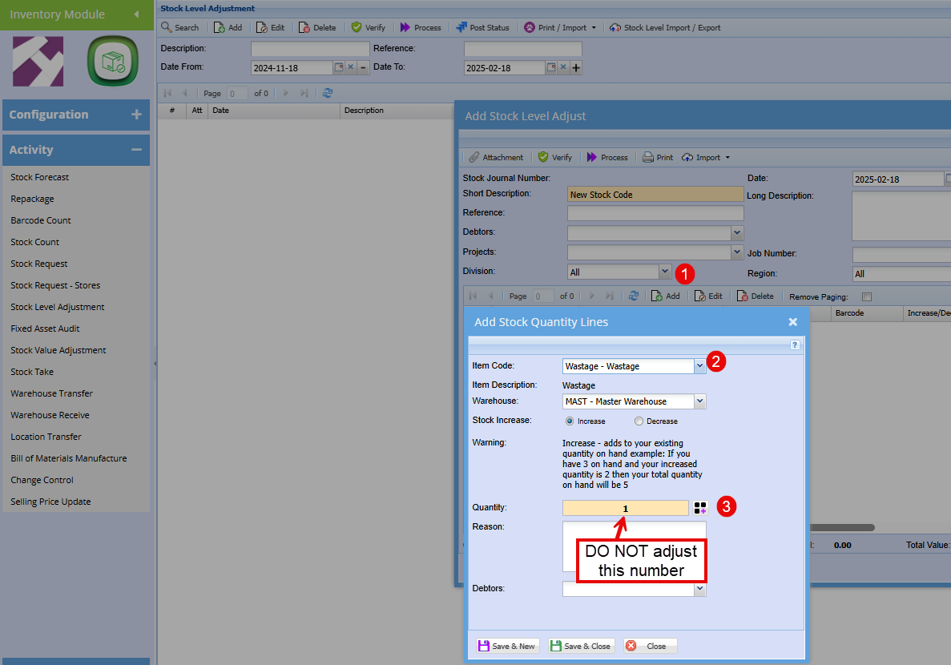Select the Increase radio button

pos(570,421)
